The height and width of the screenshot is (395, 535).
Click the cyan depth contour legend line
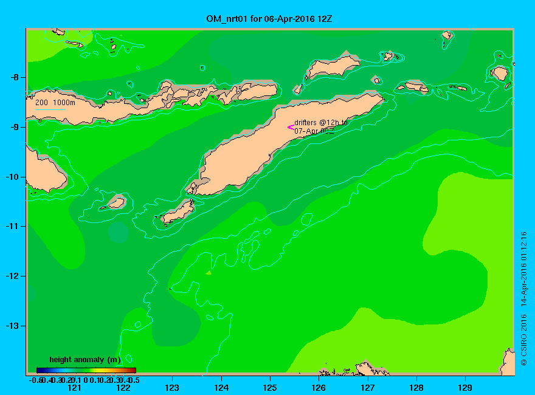pos(50,109)
